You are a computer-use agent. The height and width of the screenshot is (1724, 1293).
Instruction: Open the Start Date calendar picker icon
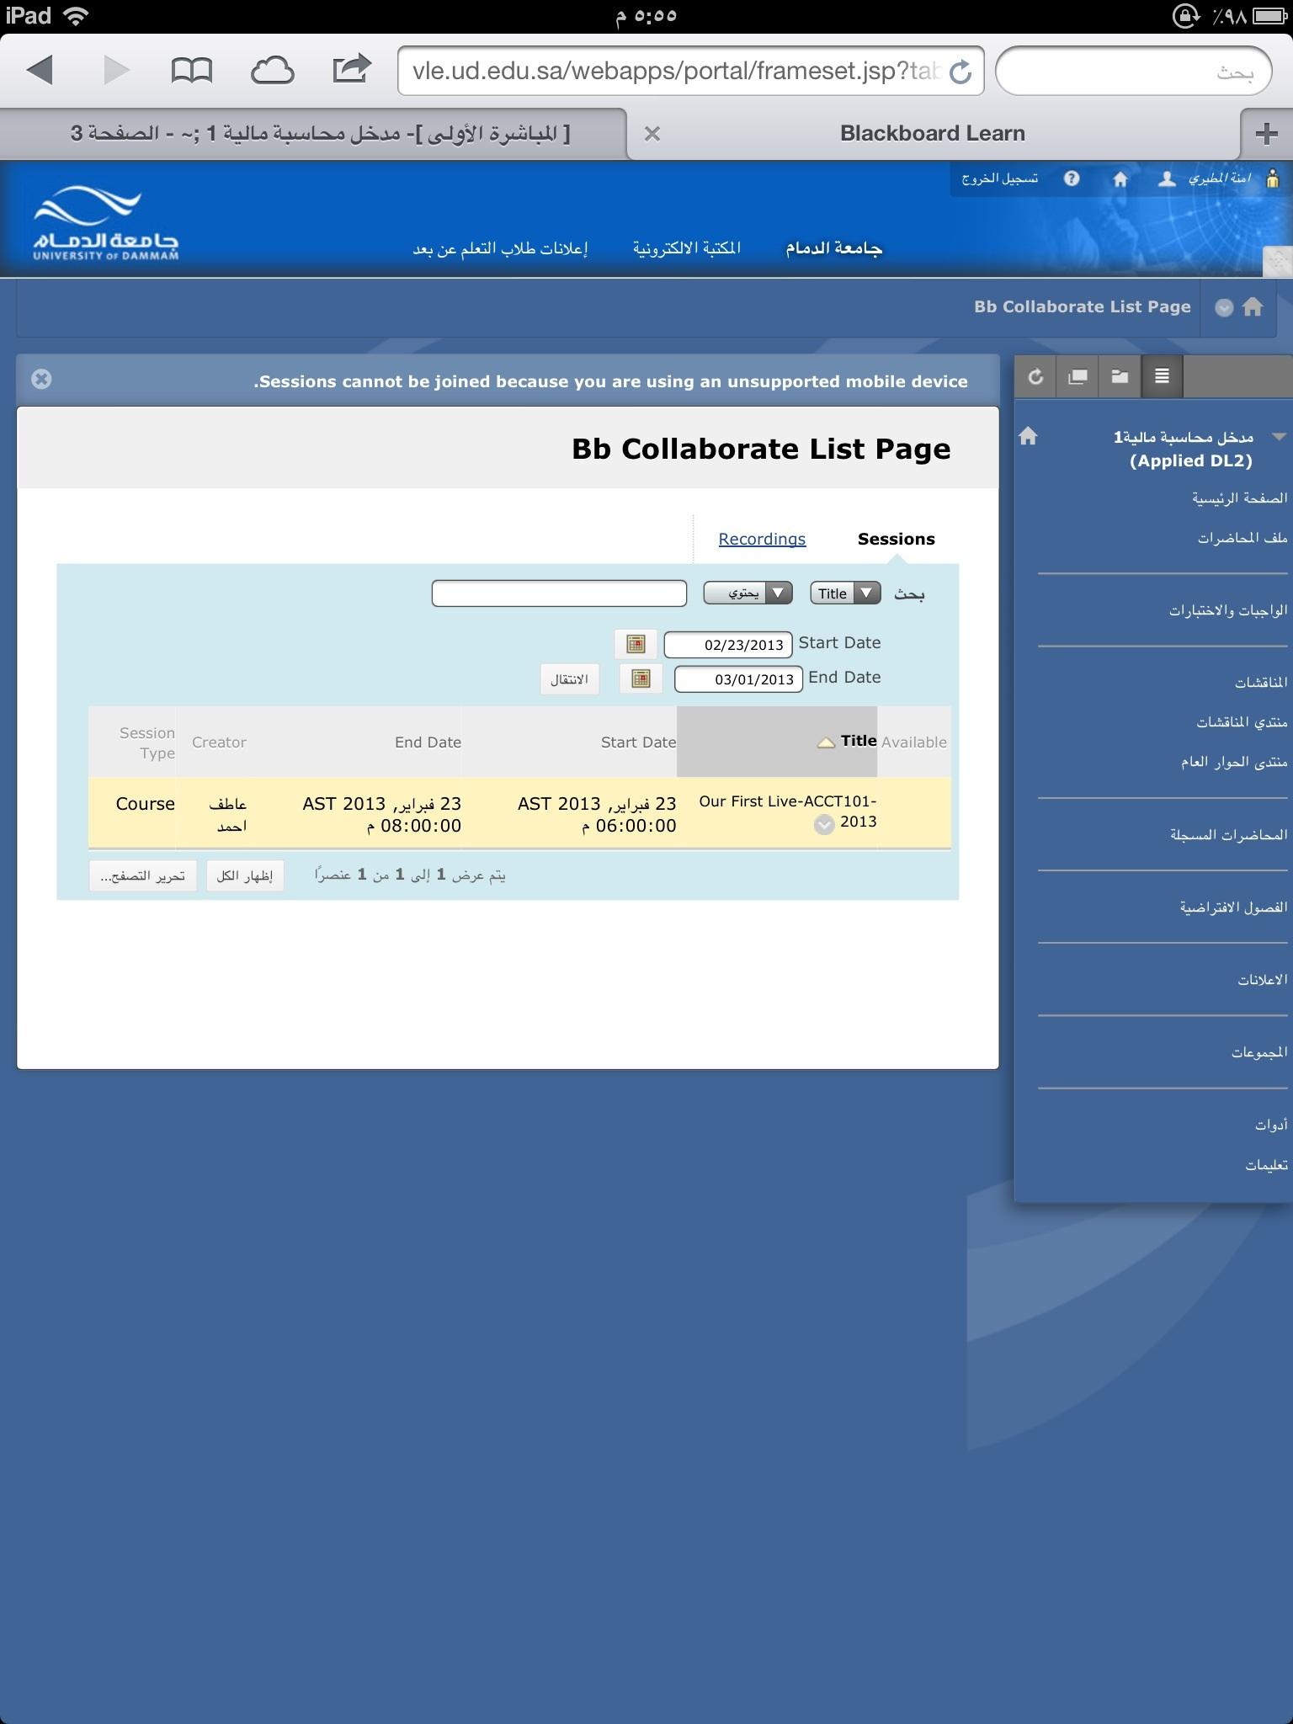coord(636,644)
